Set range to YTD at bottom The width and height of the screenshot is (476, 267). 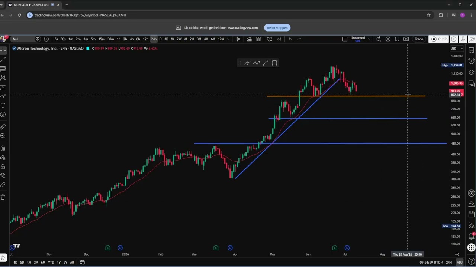pyautogui.click(x=51, y=263)
